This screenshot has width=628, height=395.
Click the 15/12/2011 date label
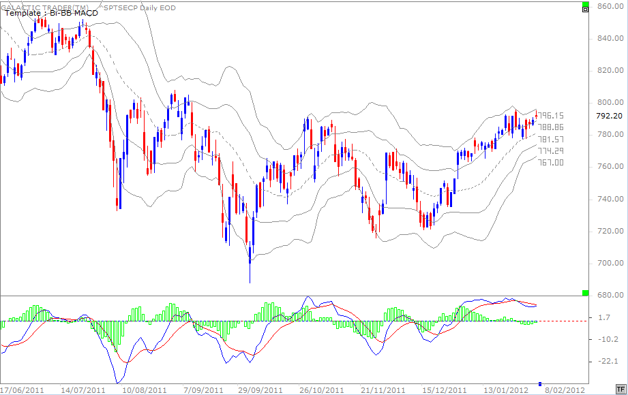pyautogui.click(x=444, y=390)
